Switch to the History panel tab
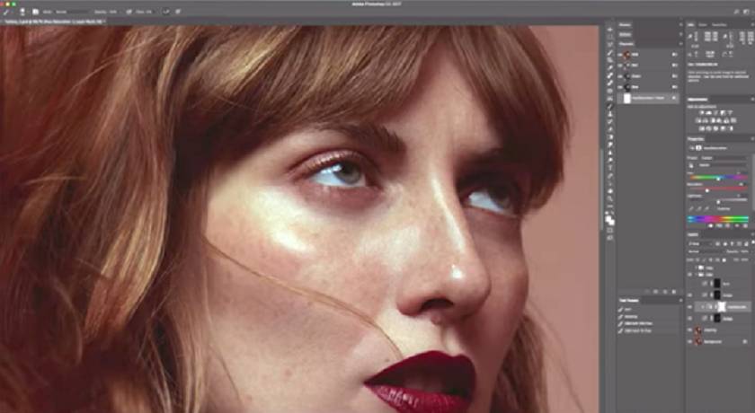Viewport: 755px width, 413px height. [625, 25]
